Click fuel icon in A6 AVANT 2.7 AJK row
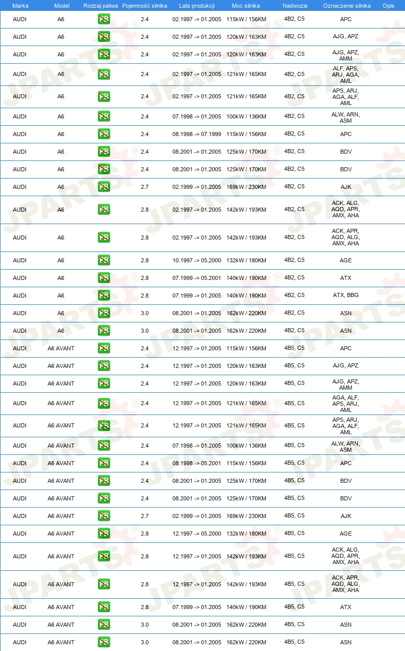 click(x=104, y=516)
